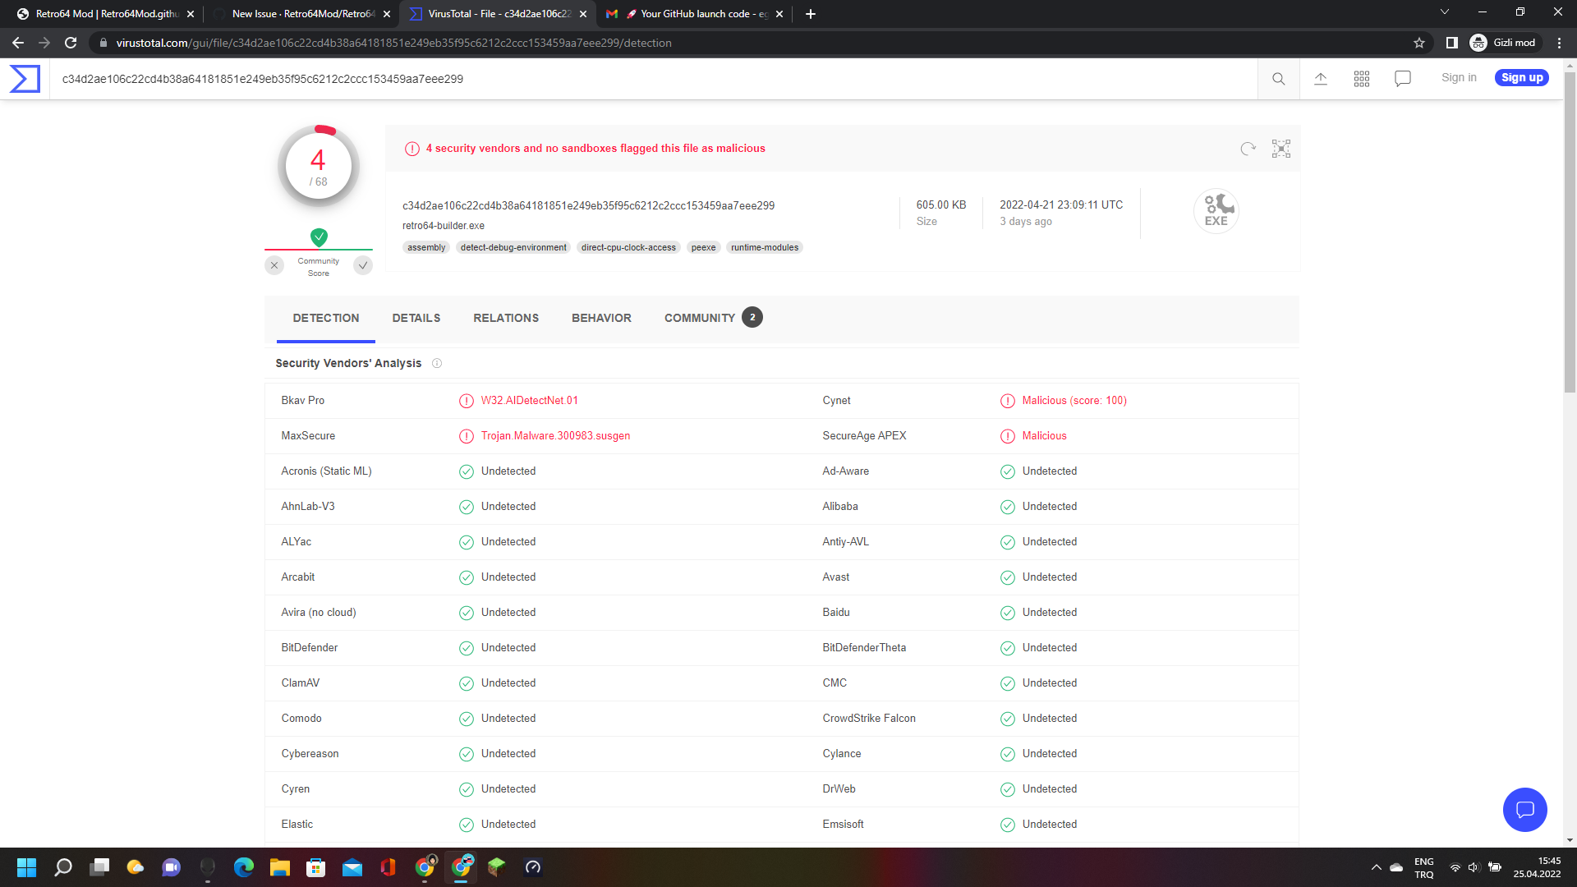Image resolution: width=1577 pixels, height=887 pixels.
Task: Click the comments speech bubble icon
Action: (x=1402, y=78)
